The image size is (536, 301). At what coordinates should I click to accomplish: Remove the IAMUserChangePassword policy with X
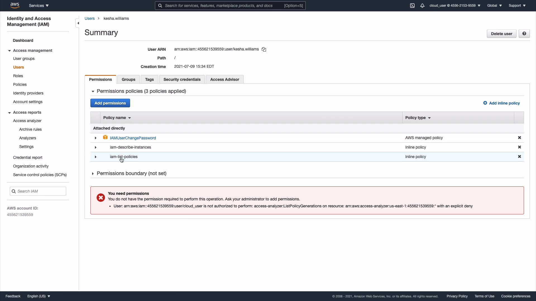coord(519,138)
